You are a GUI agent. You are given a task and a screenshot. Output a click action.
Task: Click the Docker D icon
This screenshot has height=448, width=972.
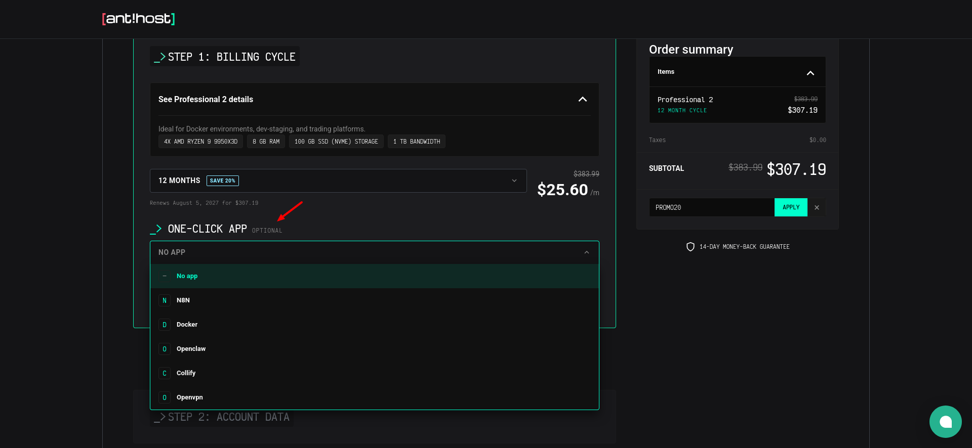point(165,325)
